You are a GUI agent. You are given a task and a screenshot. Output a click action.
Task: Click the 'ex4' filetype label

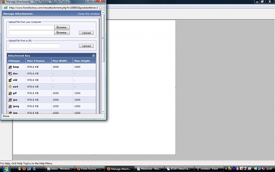[15, 87]
